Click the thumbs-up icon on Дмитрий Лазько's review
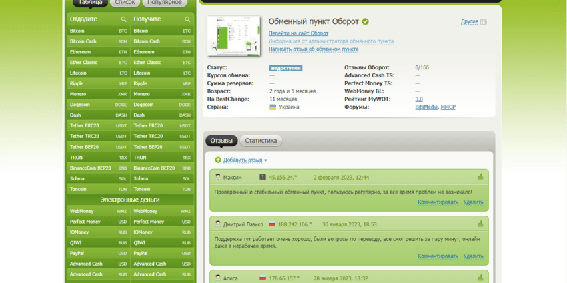Viewport: 567px width, 283px height. (x=480, y=224)
